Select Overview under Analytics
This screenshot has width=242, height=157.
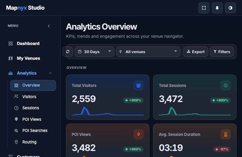(x=33, y=85)
